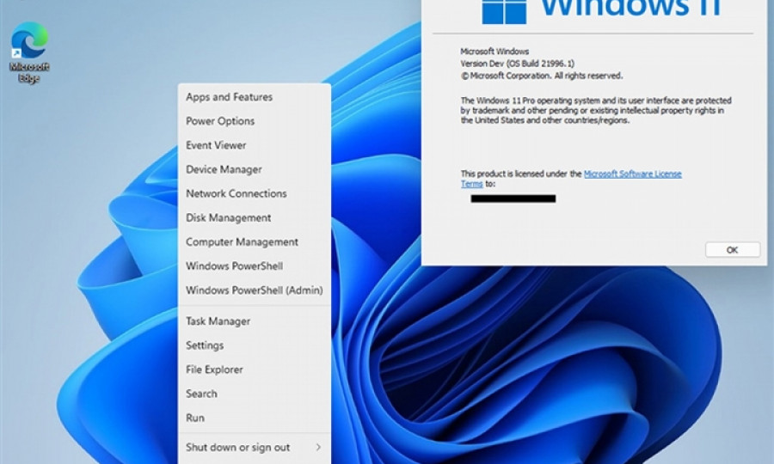Open the Microsoft Software License Terms link
This screenshot has width=774, height=464.
[632, 174]
